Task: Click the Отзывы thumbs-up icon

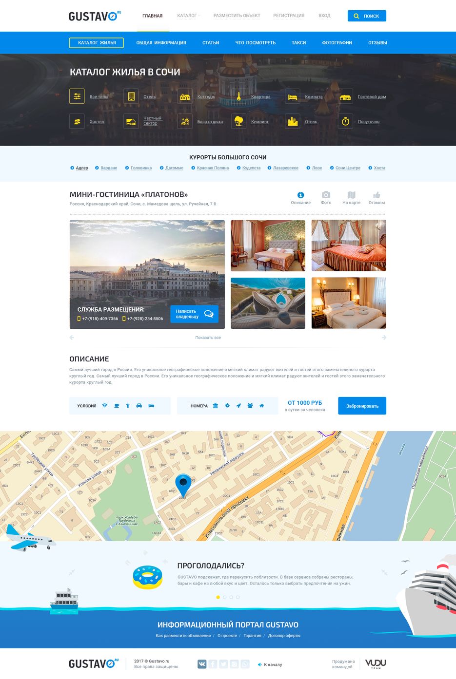Action: pyautogui.click(x=377, y=195)
